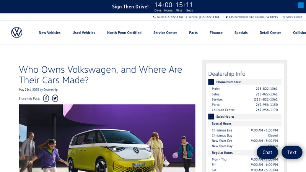Image resolution: width=306 pixels, height=172 pixels.
Task: Click Christmas Eve hours row
Action: [245, 130]
